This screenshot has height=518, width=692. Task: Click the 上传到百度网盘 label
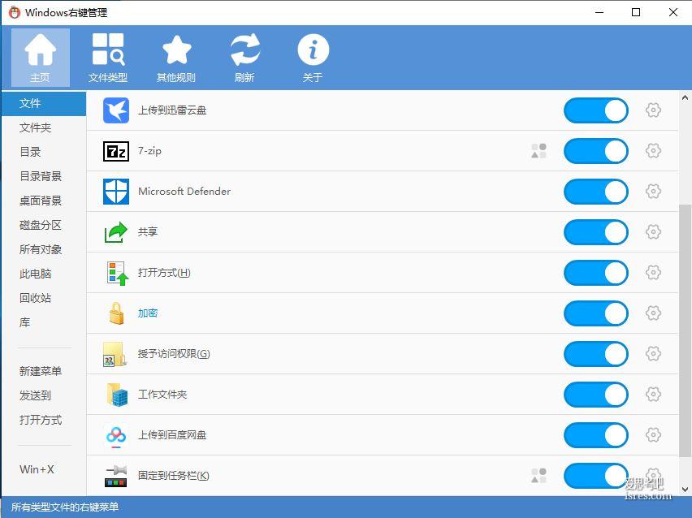(x=172, y=434)
